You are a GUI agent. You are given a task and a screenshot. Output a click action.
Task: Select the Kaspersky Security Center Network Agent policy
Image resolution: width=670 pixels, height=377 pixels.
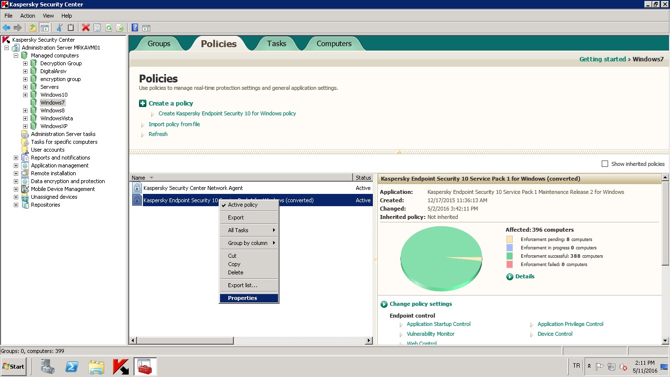pyautogui.click(x=193, y=188)
